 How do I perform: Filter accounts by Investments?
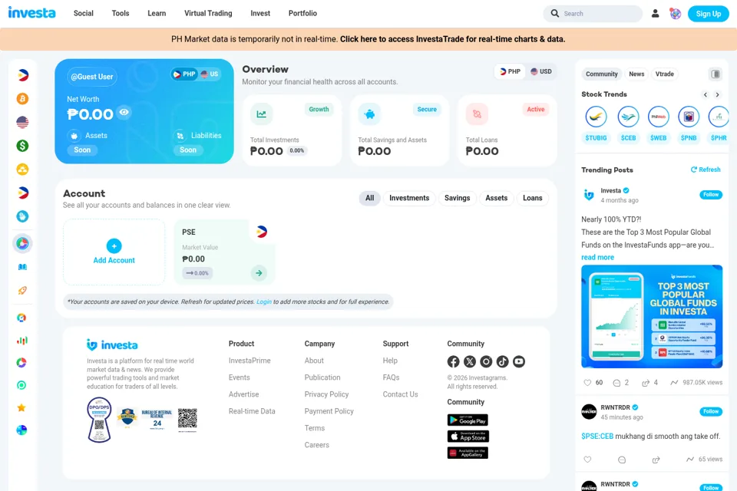click(409, 198)
